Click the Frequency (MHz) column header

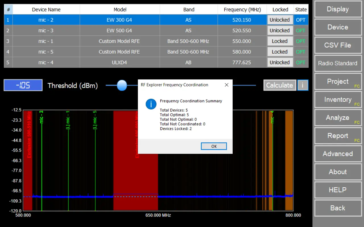click(242, 10)
